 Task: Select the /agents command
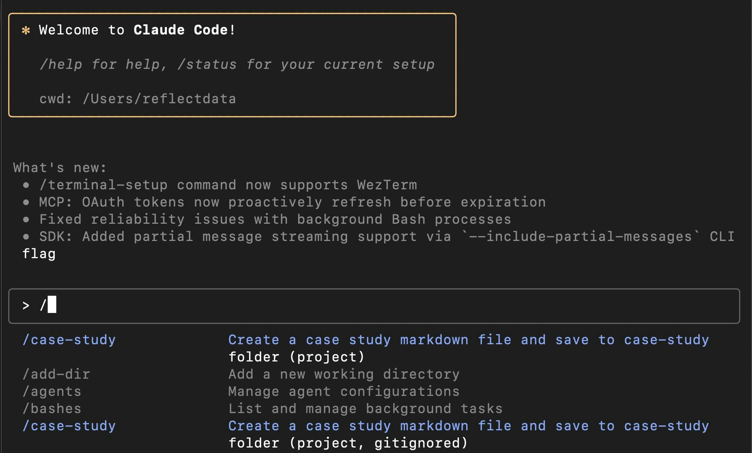pyautogui.click(x=52, y=392)
